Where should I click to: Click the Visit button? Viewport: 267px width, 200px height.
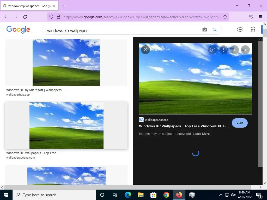point(240,123)
